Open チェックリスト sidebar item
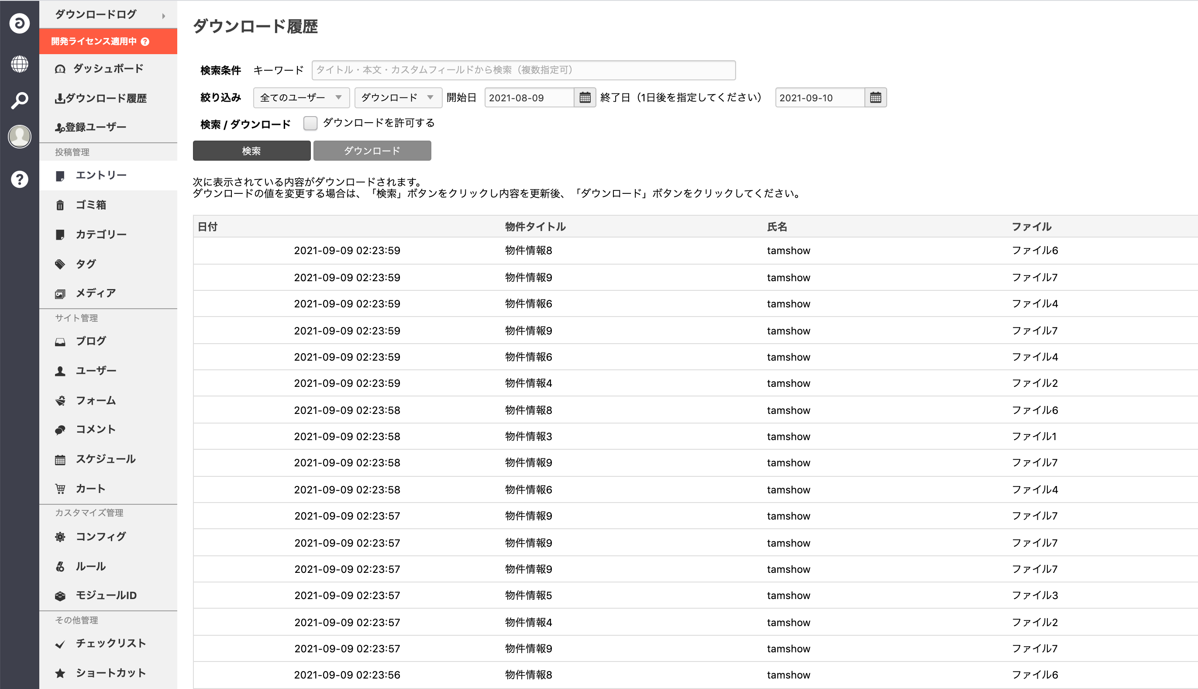The image size is (1198, 689). [108, 644]
